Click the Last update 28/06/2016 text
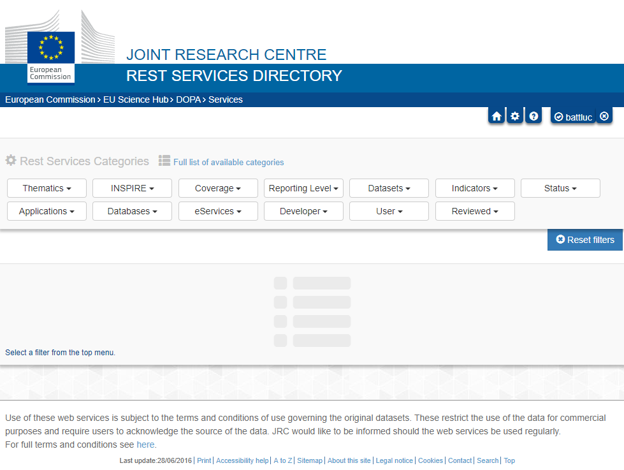 (x=156, y=460)
